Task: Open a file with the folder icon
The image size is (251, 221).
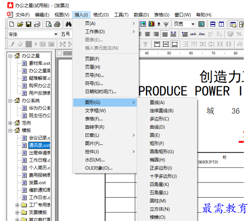Action: coord(20,25)
